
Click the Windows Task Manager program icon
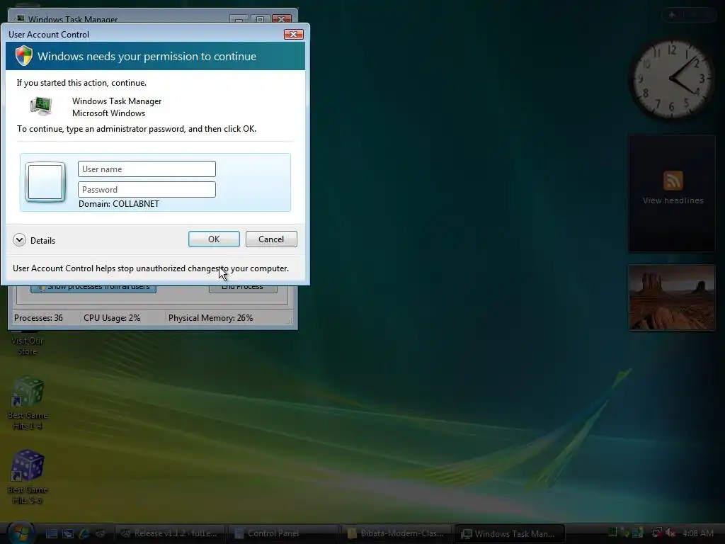[x=41, y=106]
